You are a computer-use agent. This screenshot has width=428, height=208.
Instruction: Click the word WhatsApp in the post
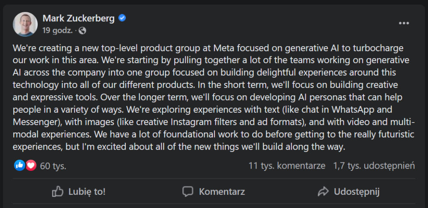click(x=353, y=110)
